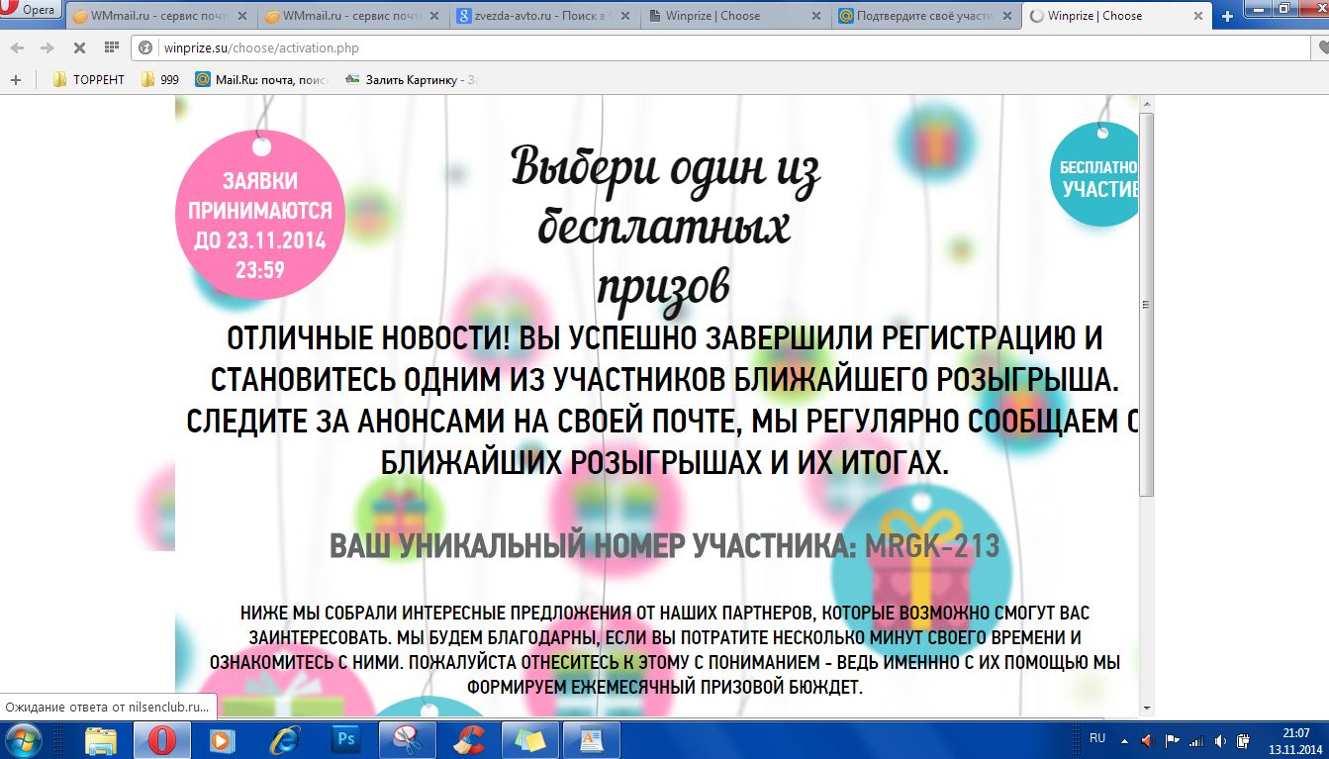
Task: Close the zvezda-avto.ru tab
Action: (x=623, y=16)
